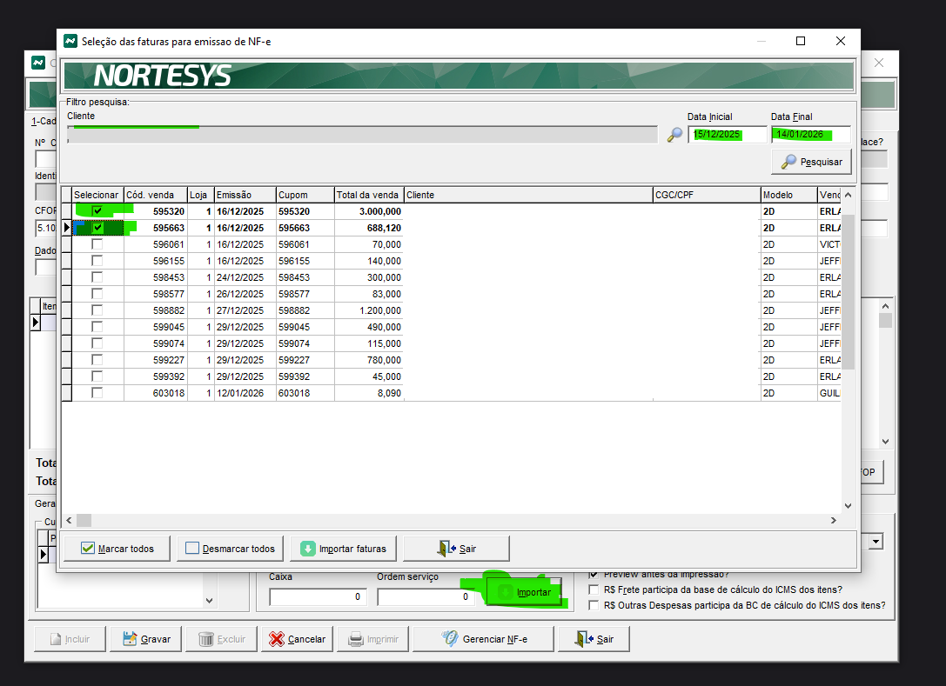Sort by the Total da venda column header

(x=369, y=195)
